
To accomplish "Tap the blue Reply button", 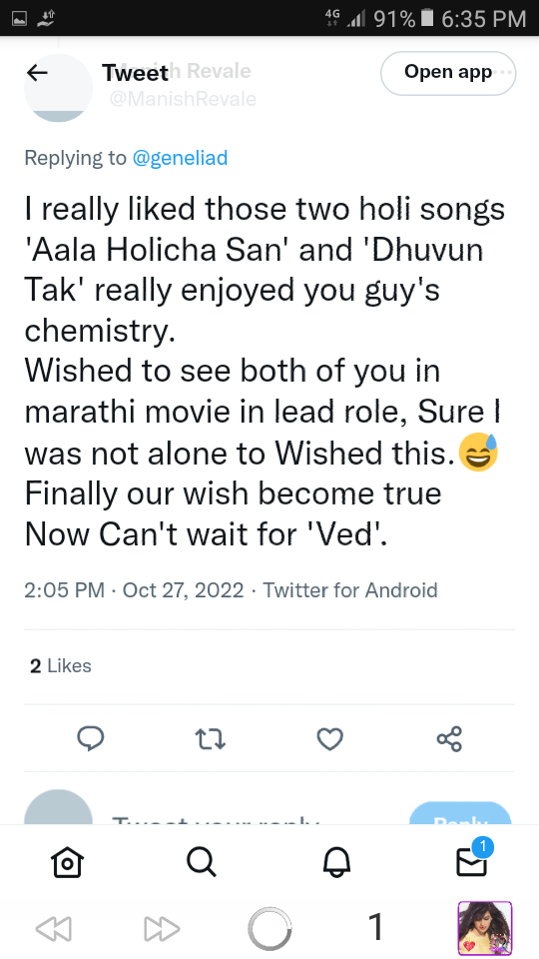I will pyautogui.click(x=459, y=813).
